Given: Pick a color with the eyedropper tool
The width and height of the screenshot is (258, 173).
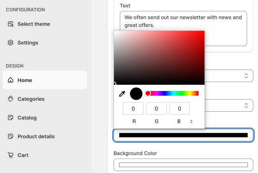Looking at the screenshot, I should click(122, 94).
